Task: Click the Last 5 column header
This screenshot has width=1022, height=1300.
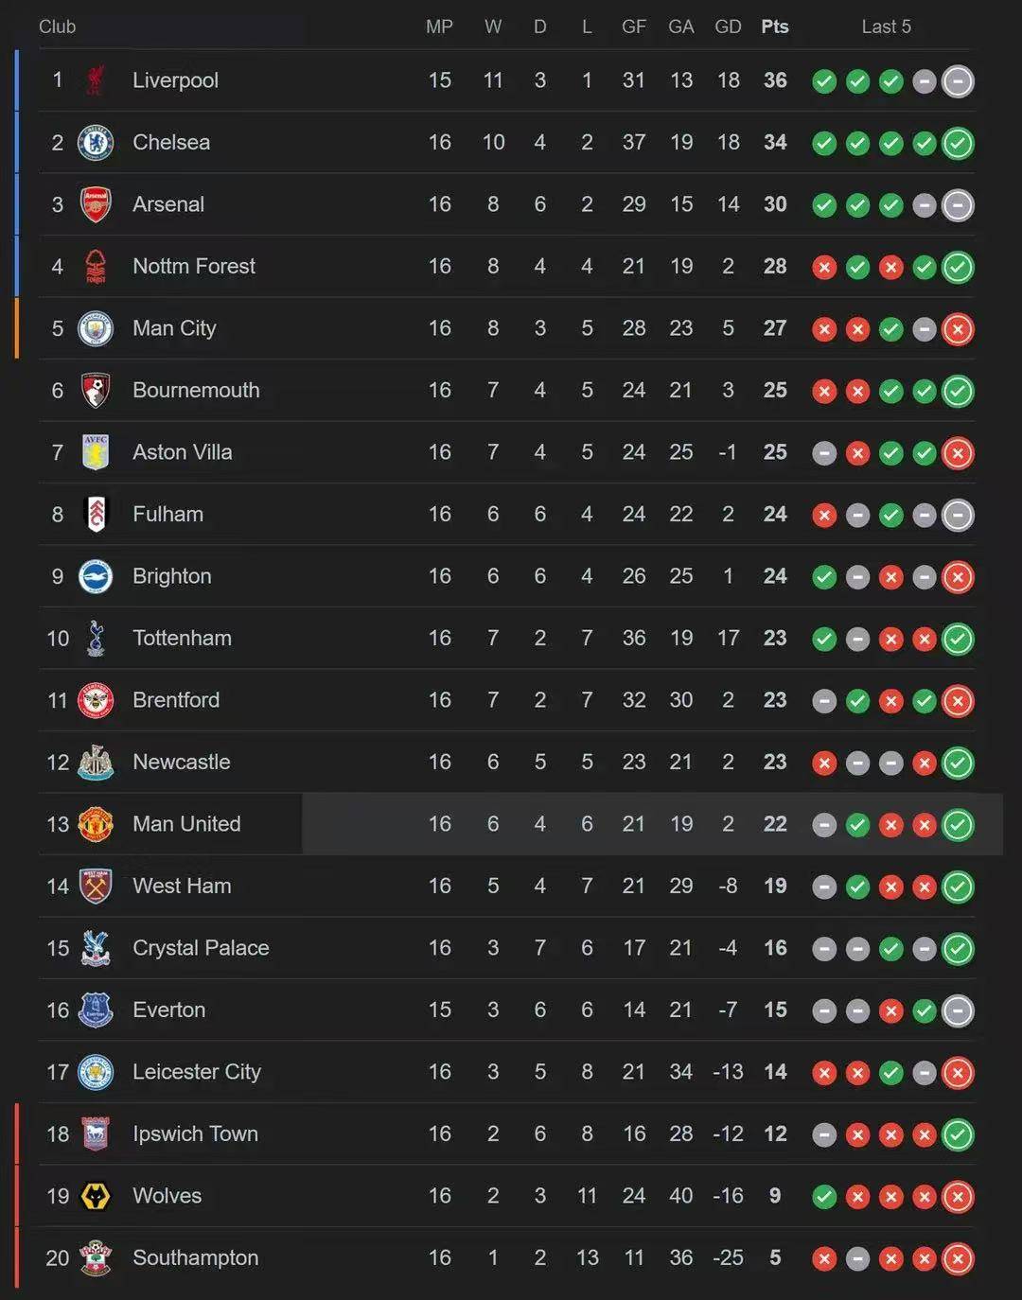Action: (886, 26)
